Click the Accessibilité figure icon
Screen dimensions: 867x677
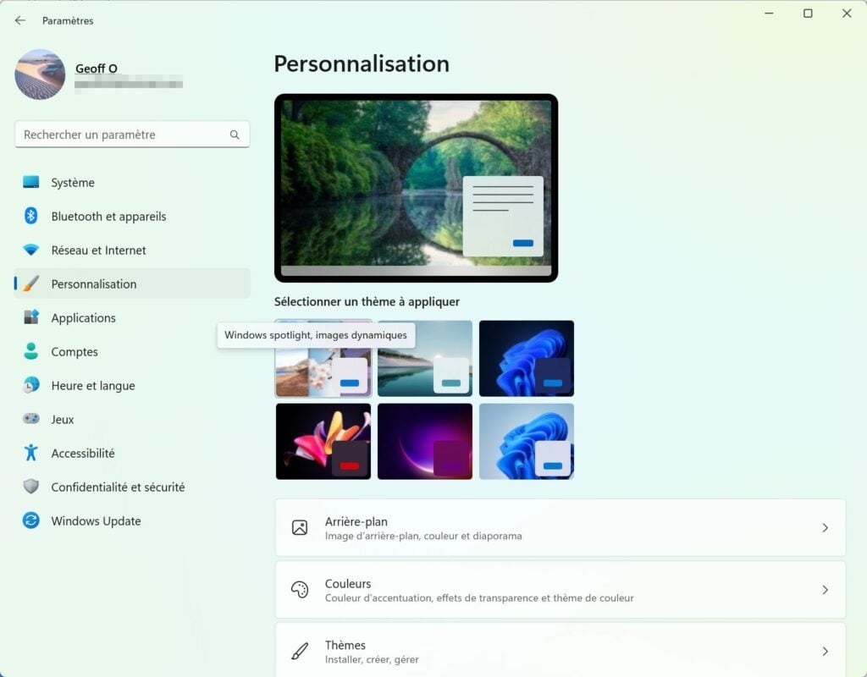31,453
